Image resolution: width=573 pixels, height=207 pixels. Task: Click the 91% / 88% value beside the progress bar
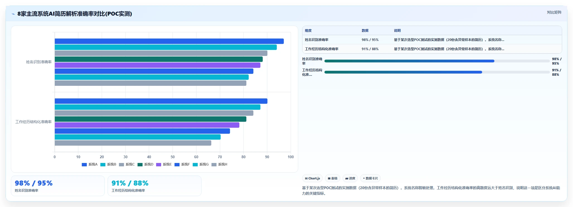click(x=557, y=72)
